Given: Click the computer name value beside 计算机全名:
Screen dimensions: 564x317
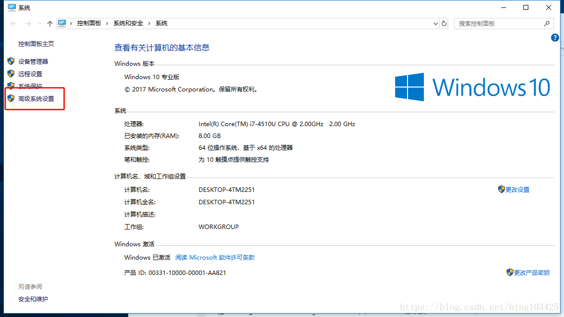Looking at the screenshot, I should click(x=227, y=202).
